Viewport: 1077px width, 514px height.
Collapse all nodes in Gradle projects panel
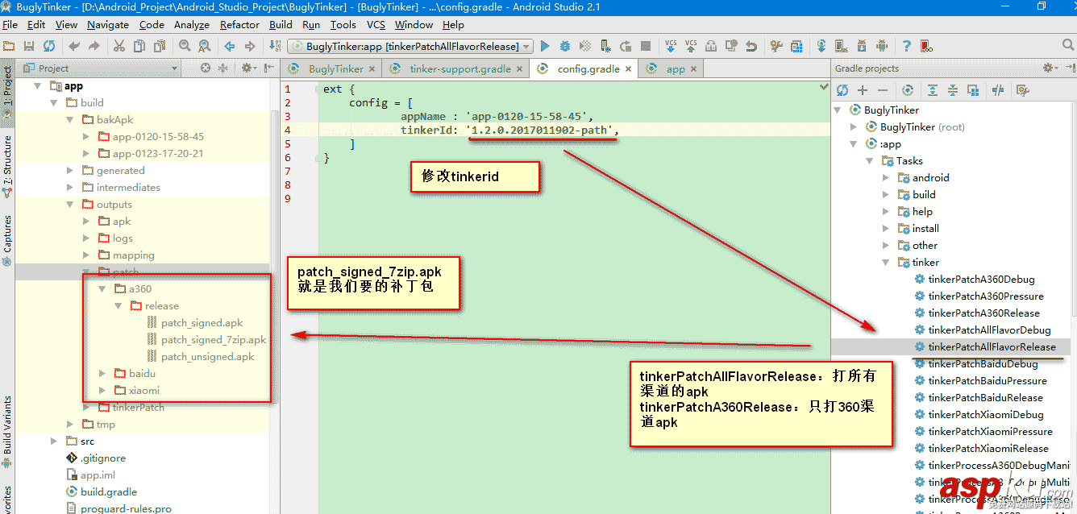[953, 90]
